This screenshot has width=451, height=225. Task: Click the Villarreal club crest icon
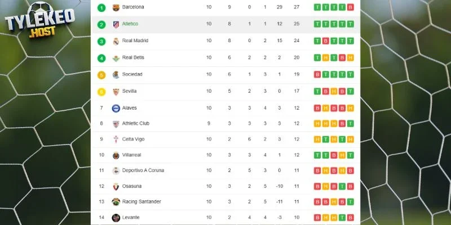(116, 155)
